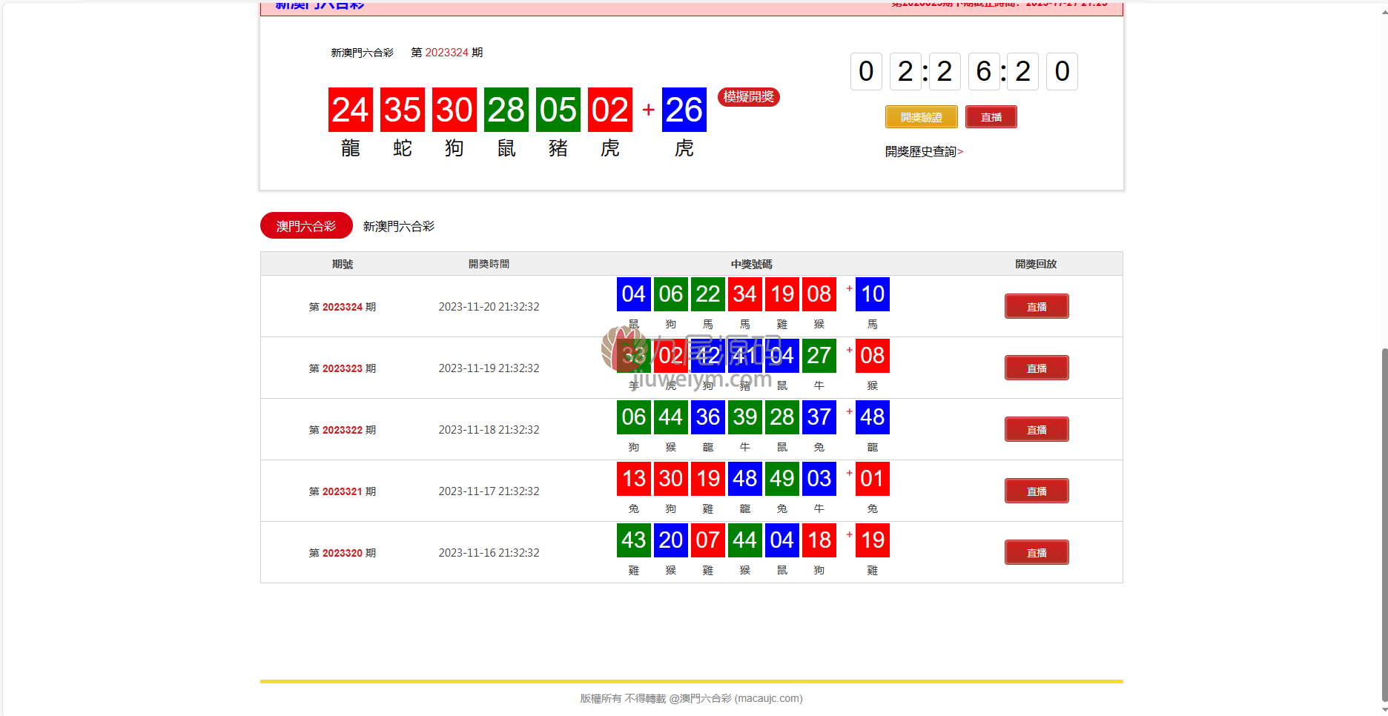Click 直播 for period 2023324
The width and height of the screenshot is (1388, 716).
pos(1037,307)
